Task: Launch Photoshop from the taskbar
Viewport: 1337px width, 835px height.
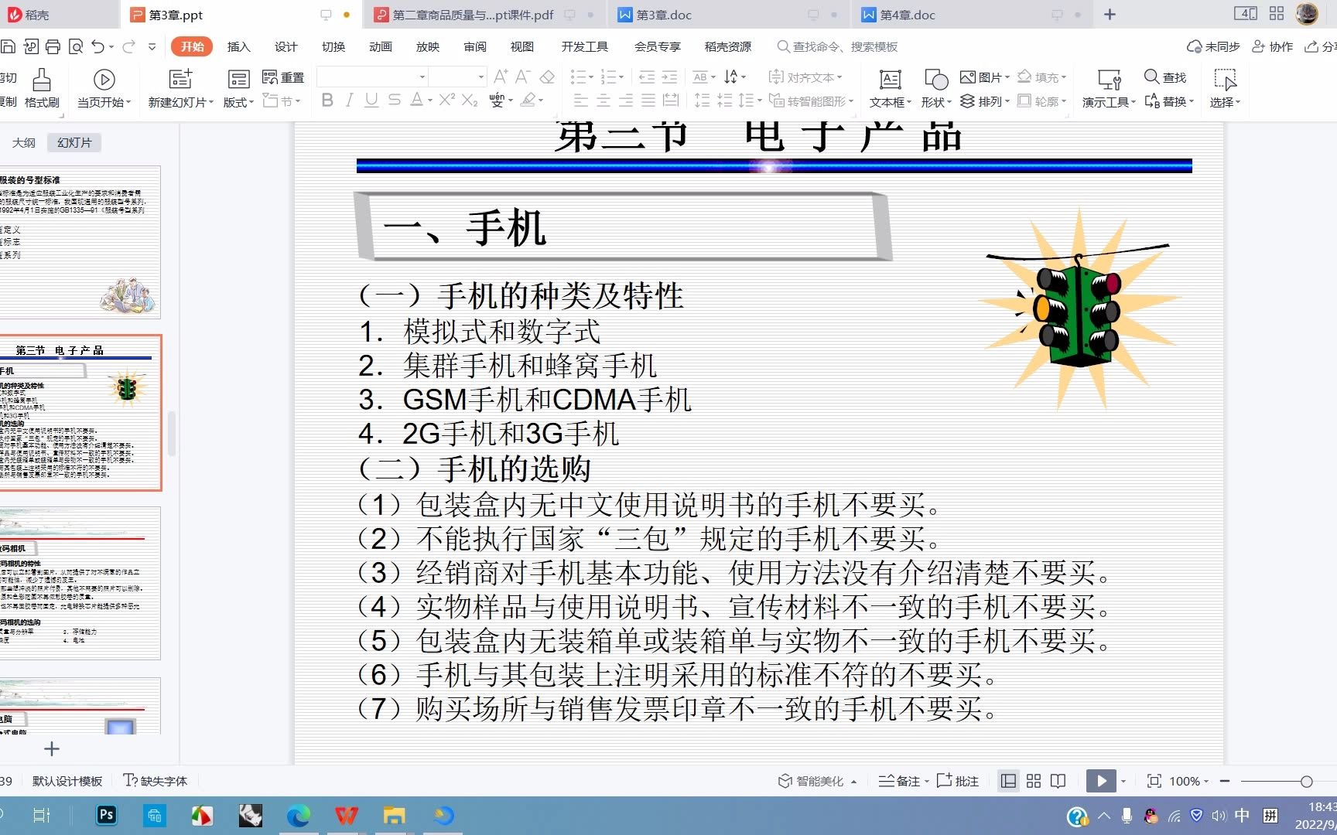Action: click(x=106, y=815)
